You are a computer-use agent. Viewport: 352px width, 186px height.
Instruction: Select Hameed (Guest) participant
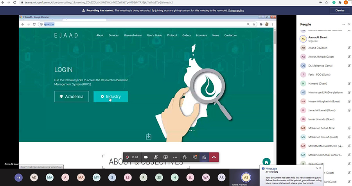click(x=325, y=84)
